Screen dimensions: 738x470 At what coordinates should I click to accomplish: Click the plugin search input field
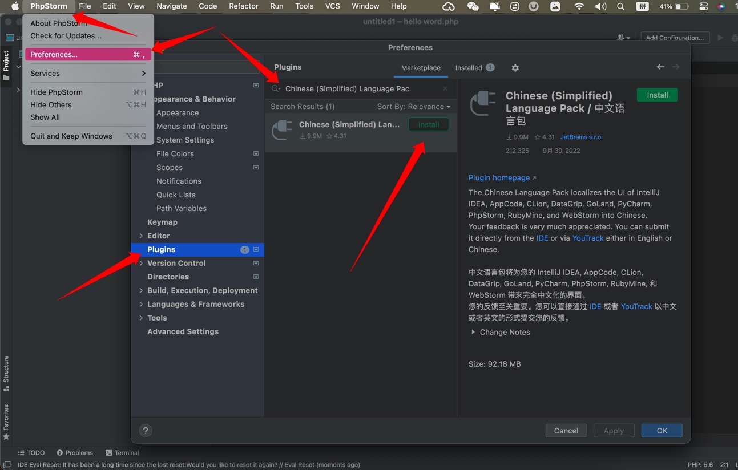(362, 88)
